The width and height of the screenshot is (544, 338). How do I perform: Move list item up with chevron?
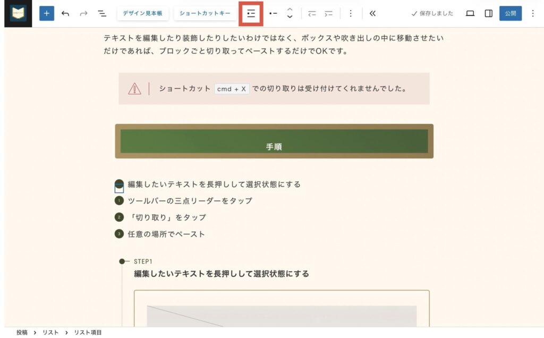[x=290, y=10]
